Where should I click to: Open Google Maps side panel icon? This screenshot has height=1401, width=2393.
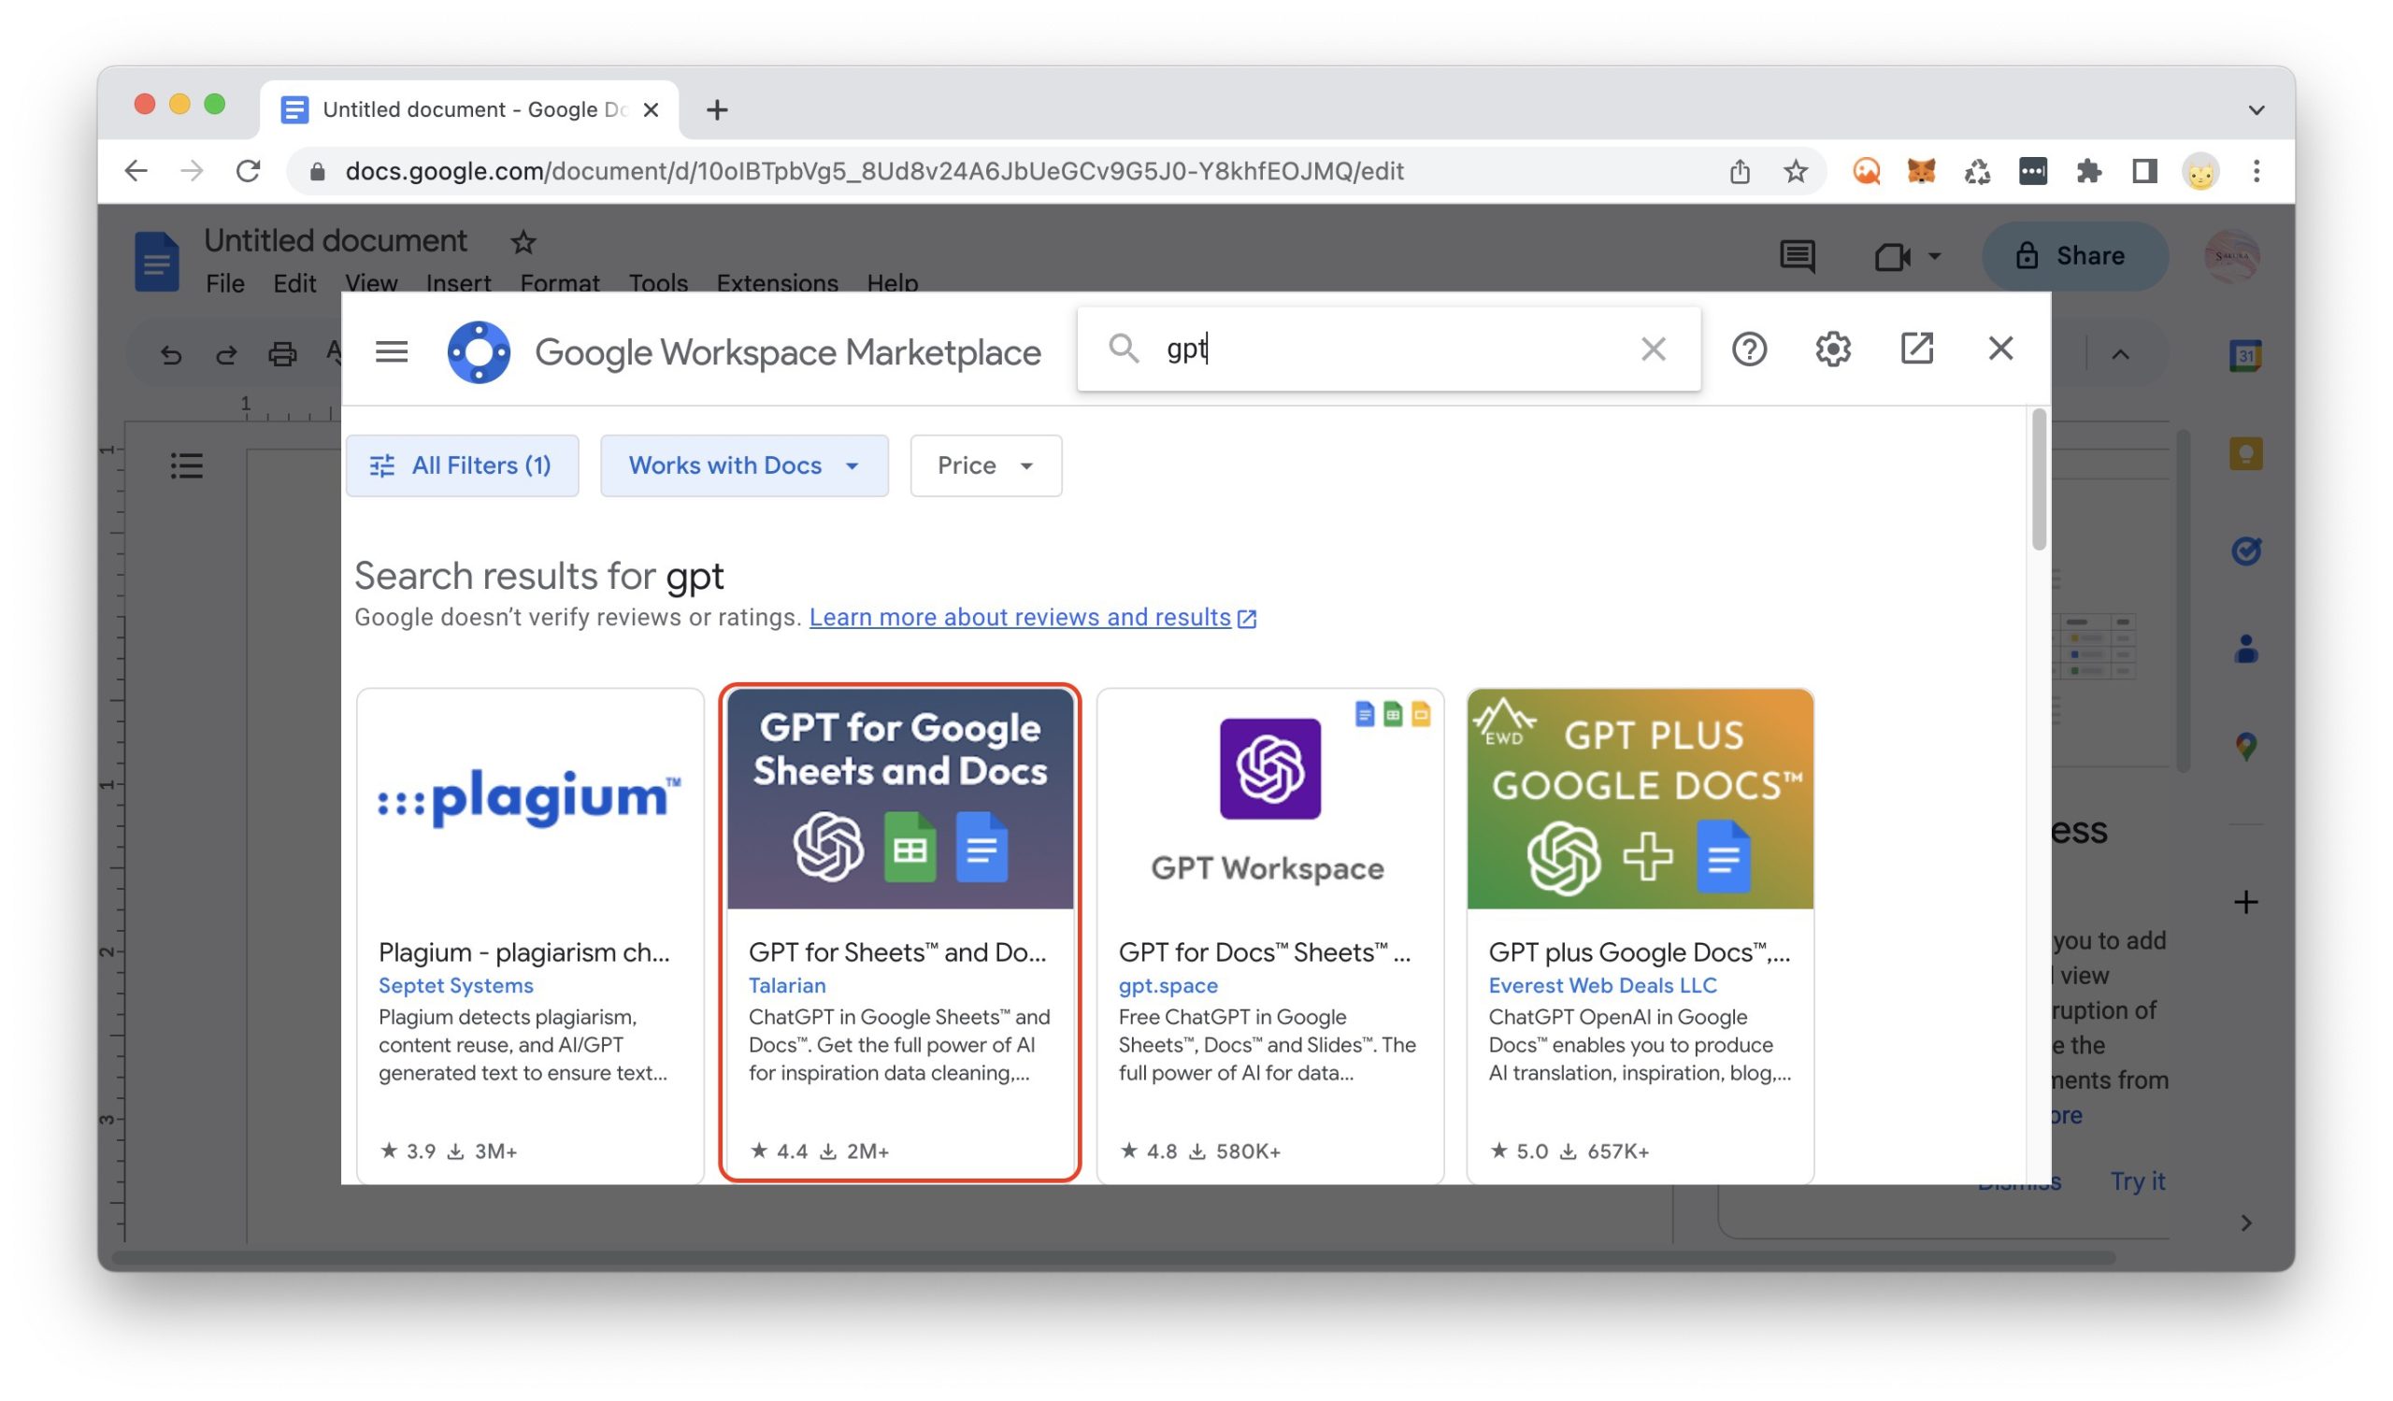(x=2245, y=746)
